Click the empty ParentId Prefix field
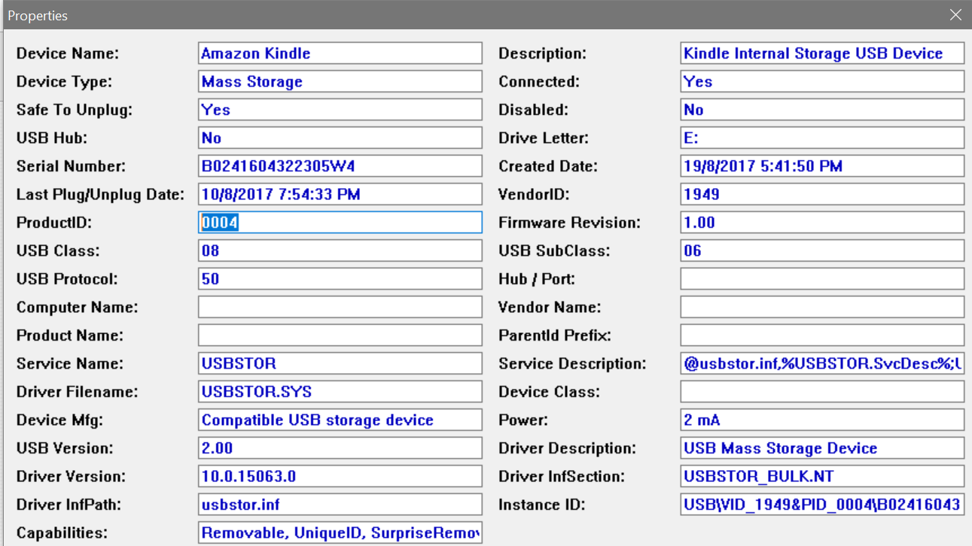 click(x=822, y=335)
